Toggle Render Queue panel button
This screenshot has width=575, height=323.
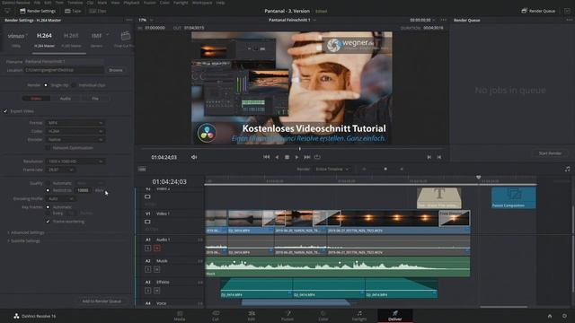tap(538, 11)
